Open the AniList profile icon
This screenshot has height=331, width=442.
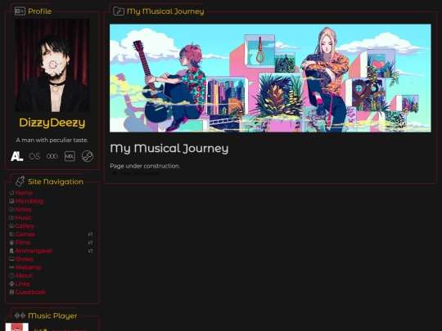pyautogui.click(x=17, y=156)
